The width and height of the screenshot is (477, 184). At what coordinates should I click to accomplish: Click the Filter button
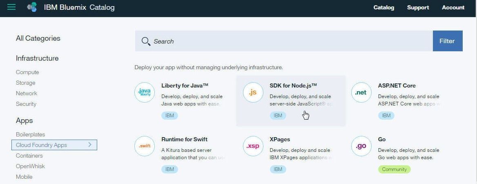448,41
